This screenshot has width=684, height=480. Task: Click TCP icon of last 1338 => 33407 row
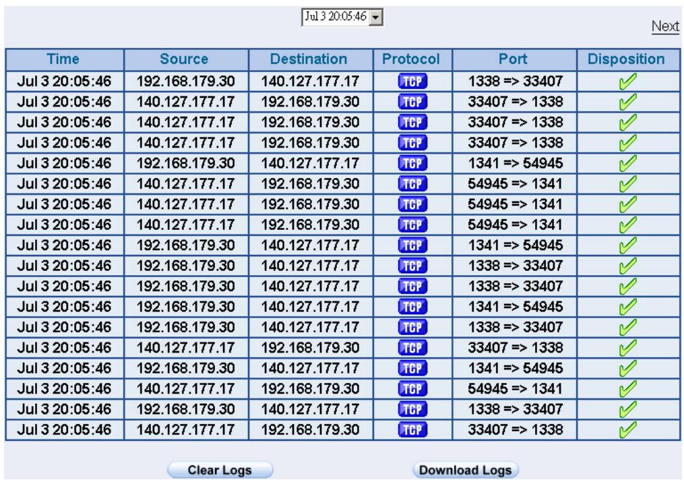[412, 409]
